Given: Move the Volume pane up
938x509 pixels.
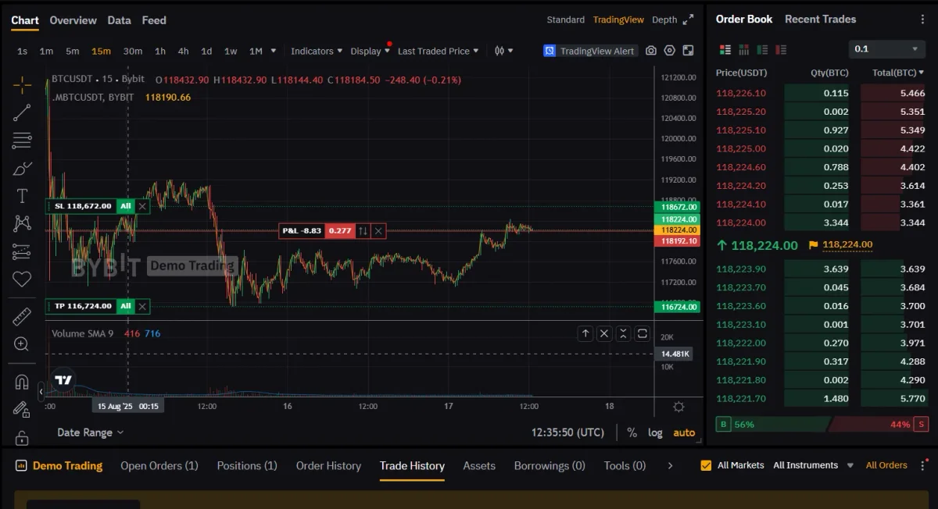Looking at the screenshot, I should [585, 333].
